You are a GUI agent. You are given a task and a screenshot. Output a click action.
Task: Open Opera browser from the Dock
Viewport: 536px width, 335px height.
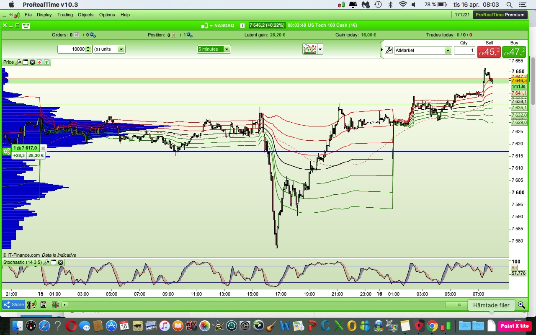pyautogui.click(x=71, y=325)
